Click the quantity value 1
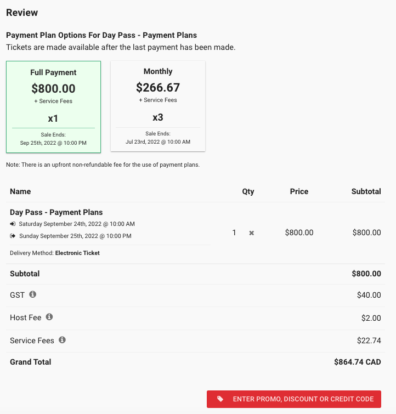396x414 pixels. pos(234,232)
